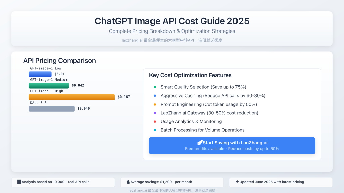Click the rocket icon in the blue button
The height and width of the screenshot is (193, 344).
[x=200, y=143]
